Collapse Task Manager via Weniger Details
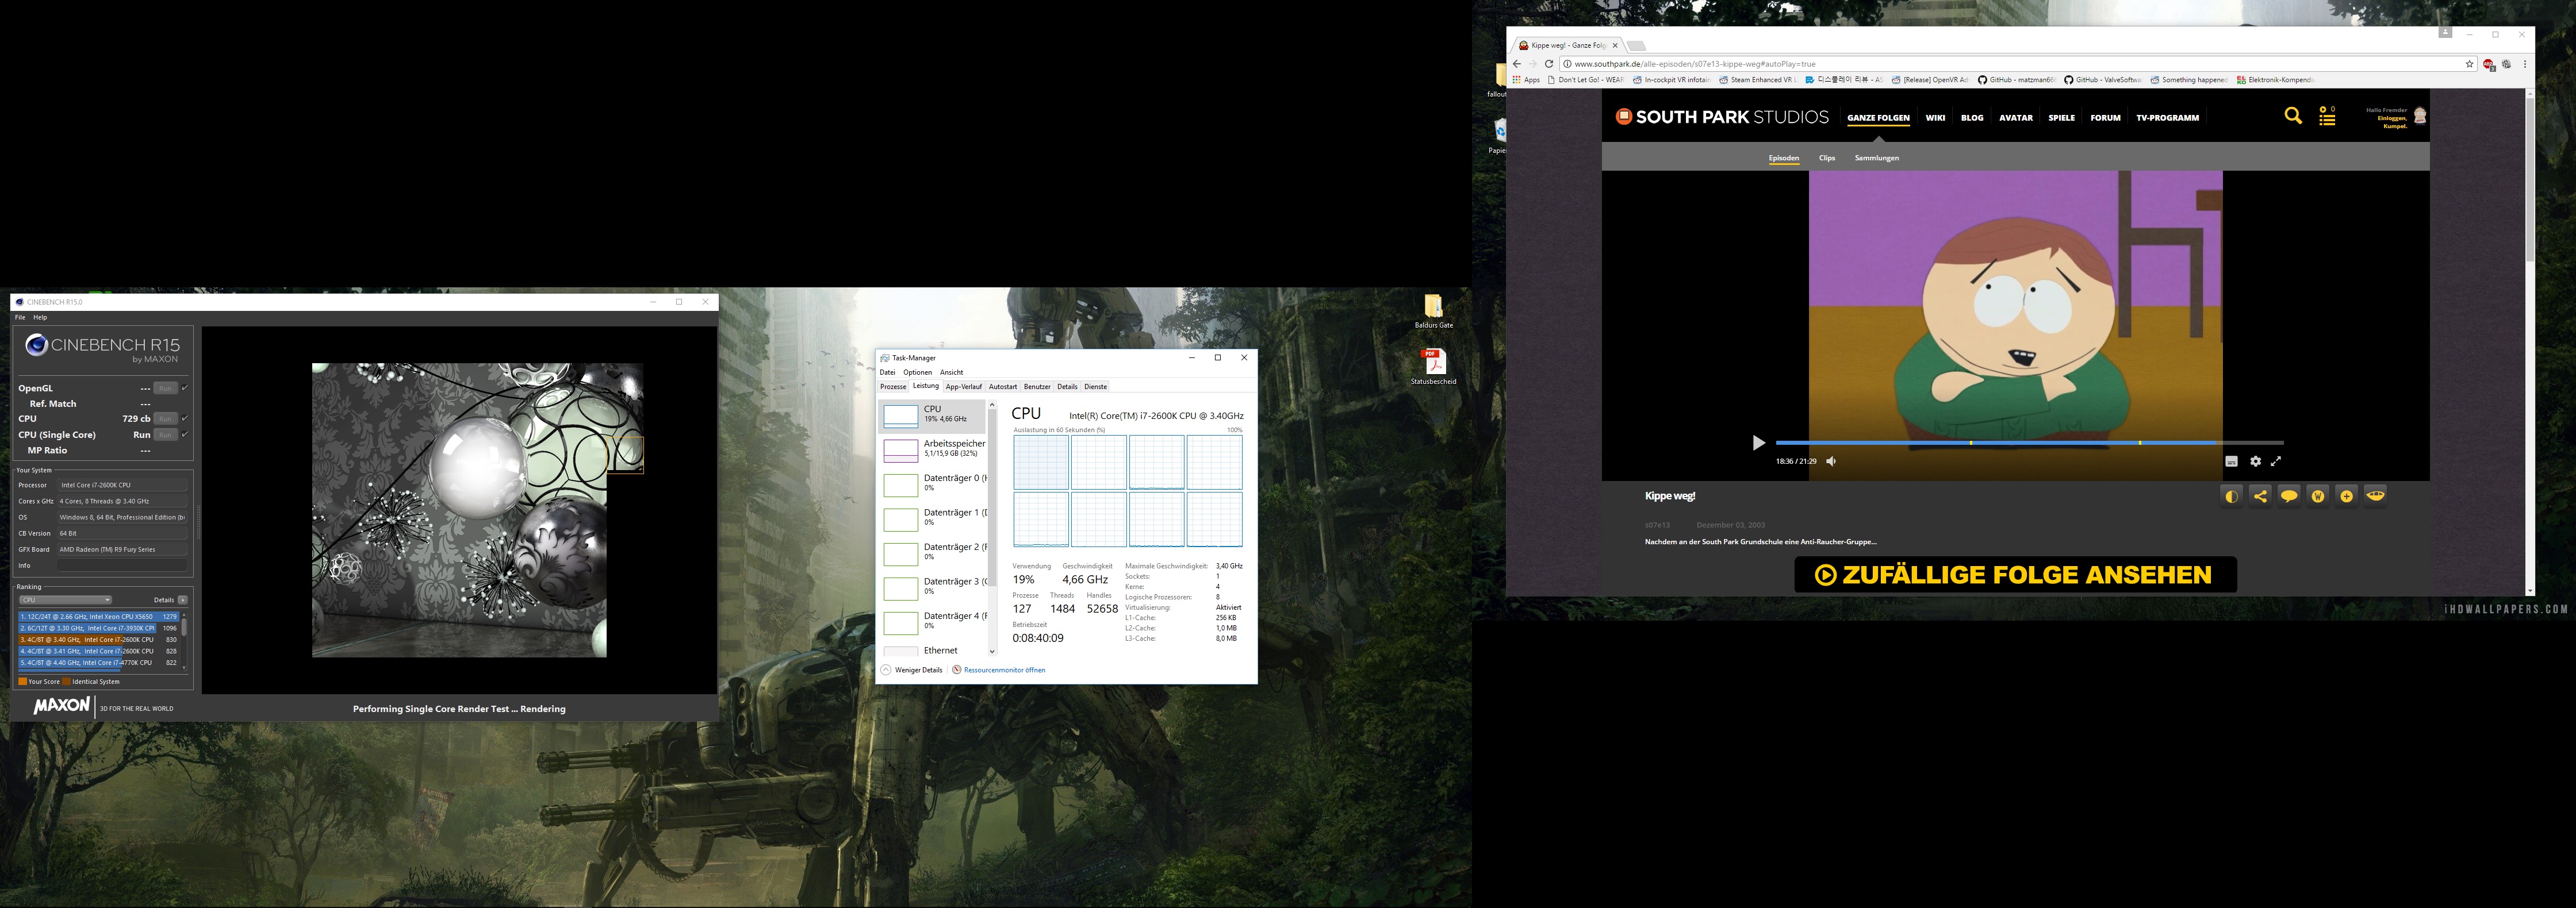The width and height of the screenshot is (2576, 908). point(912,670)
